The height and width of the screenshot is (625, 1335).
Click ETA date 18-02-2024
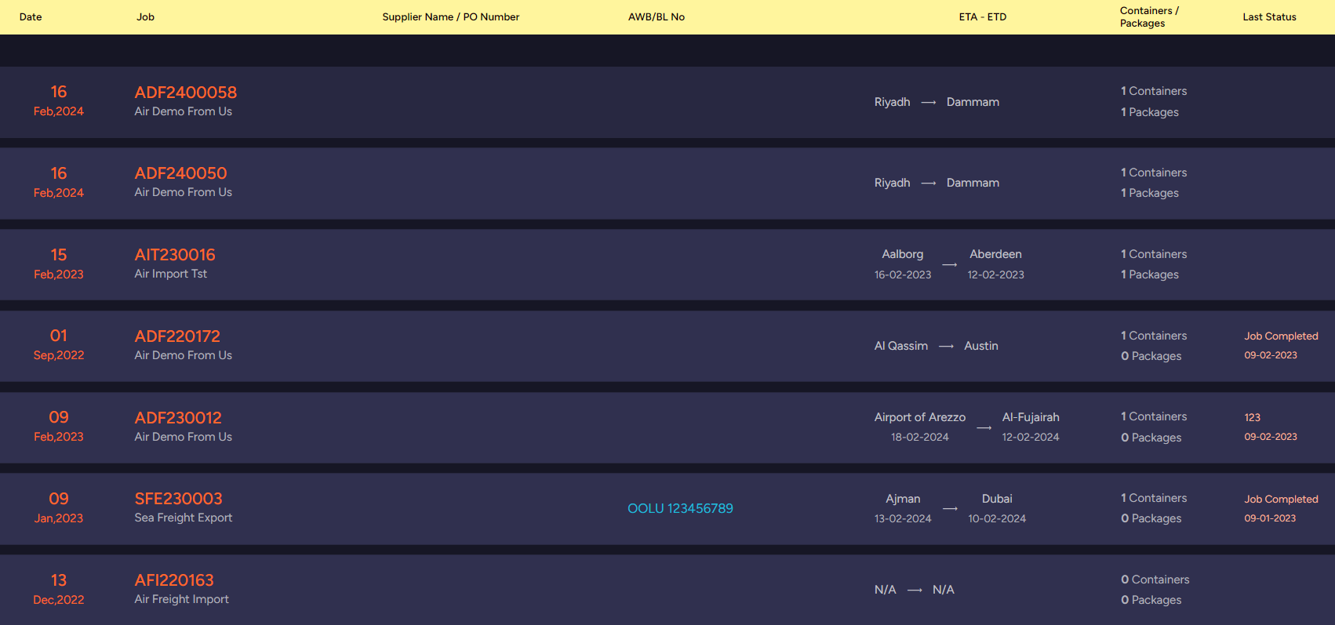click(x=920, y=437)
